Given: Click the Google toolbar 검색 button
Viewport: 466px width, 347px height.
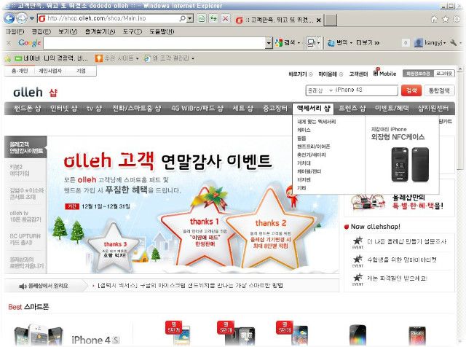Looking at the screenshot, I should 285,43.
